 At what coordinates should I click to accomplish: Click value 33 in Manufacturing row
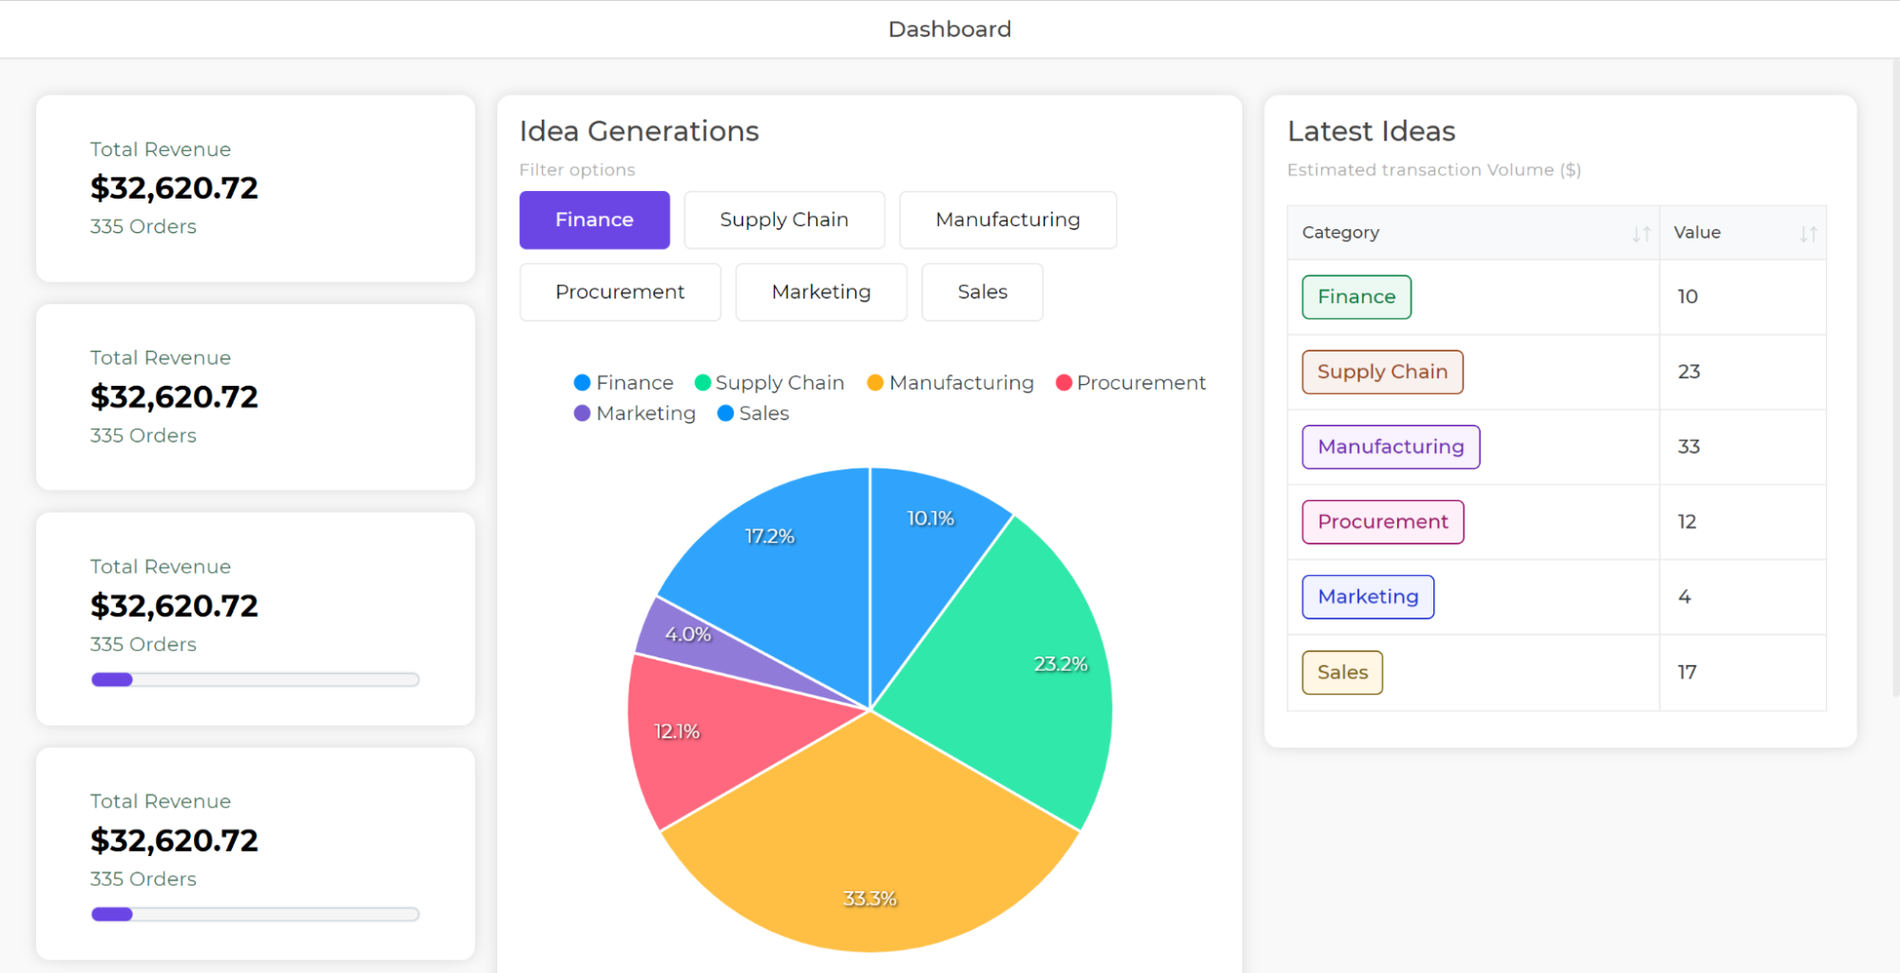1688,448
